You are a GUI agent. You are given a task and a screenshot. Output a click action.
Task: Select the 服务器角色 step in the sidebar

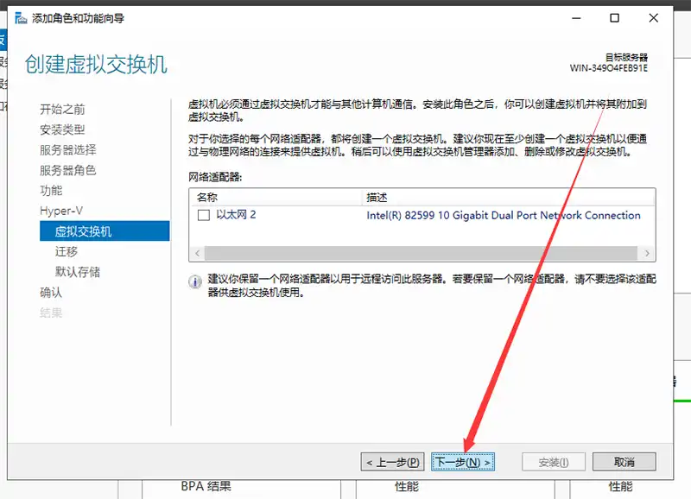(x=67, y=170)
